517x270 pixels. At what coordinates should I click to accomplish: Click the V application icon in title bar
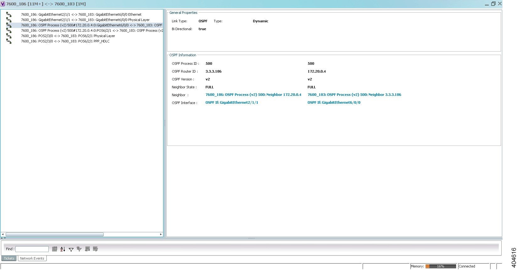pyautogui.click(x=3, y=4)
